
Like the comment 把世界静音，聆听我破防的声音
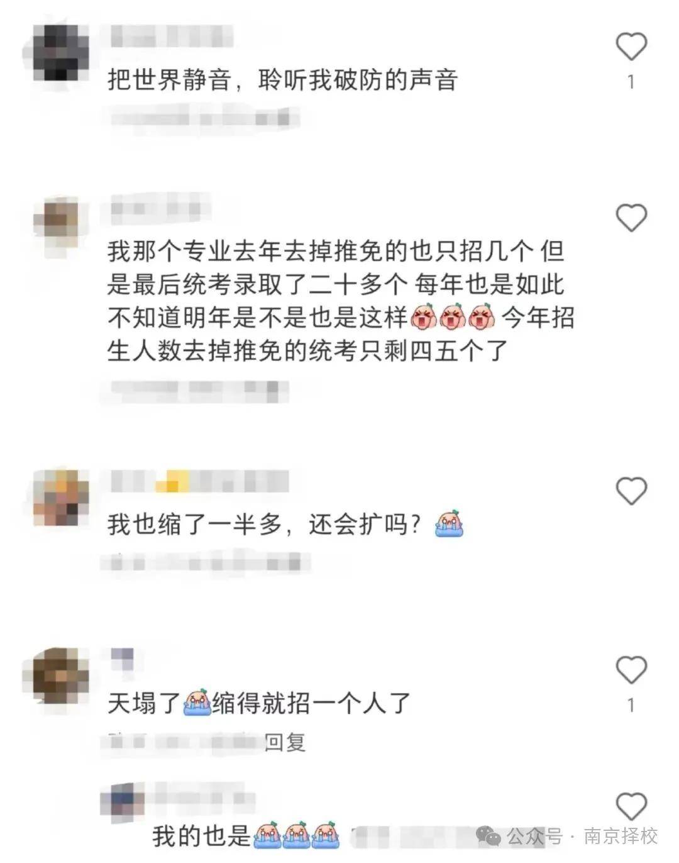631,46
